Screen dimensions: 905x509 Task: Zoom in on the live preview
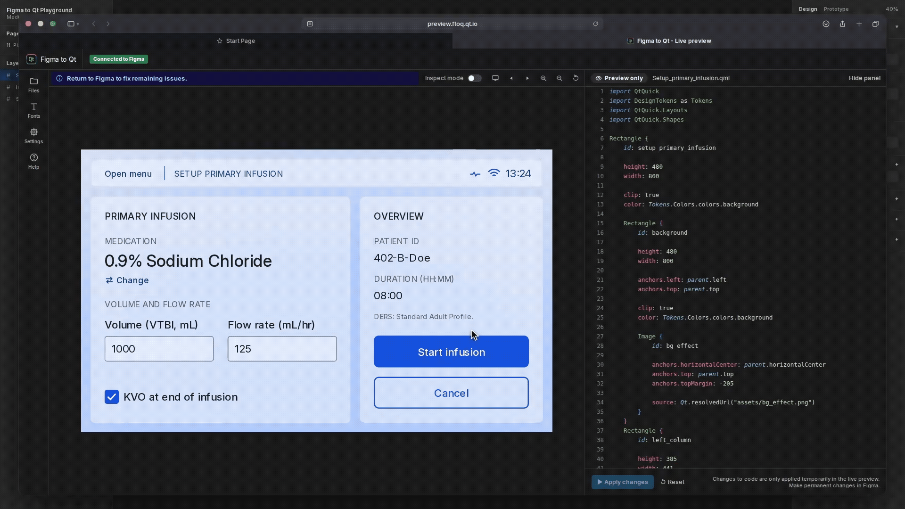tap(543, 78)
